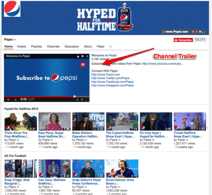Open Smart Helmet: Drew Brees thumbnail
This screenshot has width=212, height=195.
pyautogui.click(x=122, y=169)
